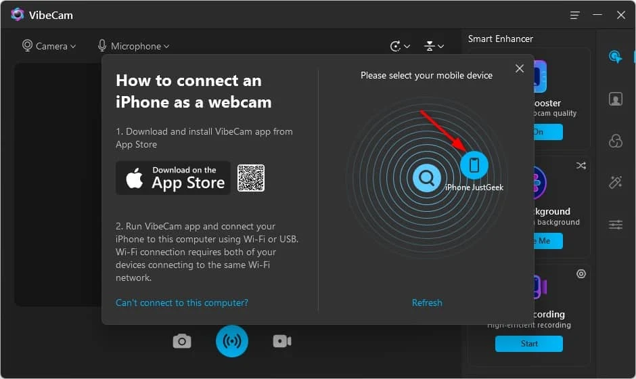Click the 'iPhone JustGeek' device label
The height and width of the screenshot is (379, 636).
474,187
